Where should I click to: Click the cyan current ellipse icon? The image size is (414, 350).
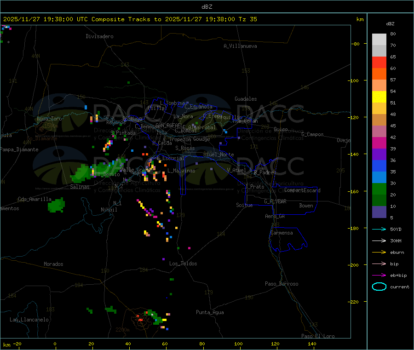coord(379,287)
